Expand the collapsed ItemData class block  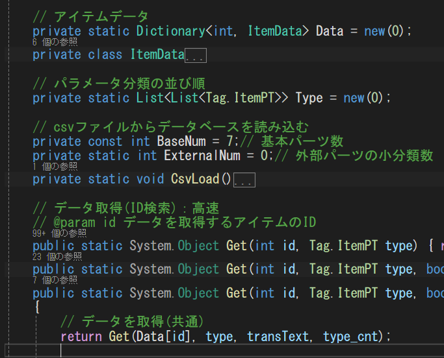[x=196, y=55]
